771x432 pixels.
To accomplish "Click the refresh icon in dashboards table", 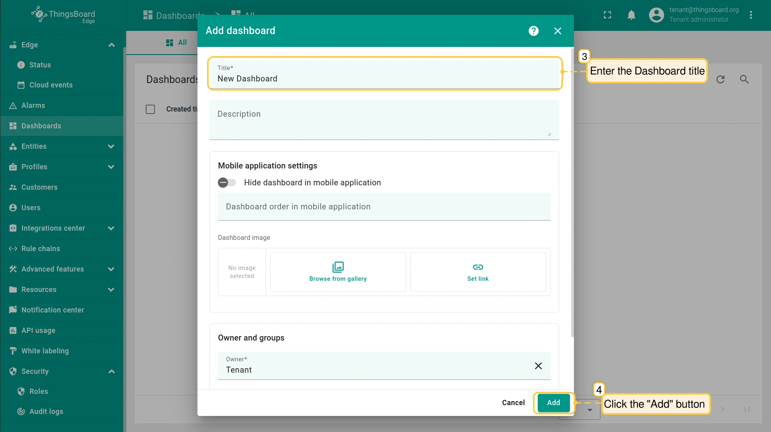I will coord(720,79).
